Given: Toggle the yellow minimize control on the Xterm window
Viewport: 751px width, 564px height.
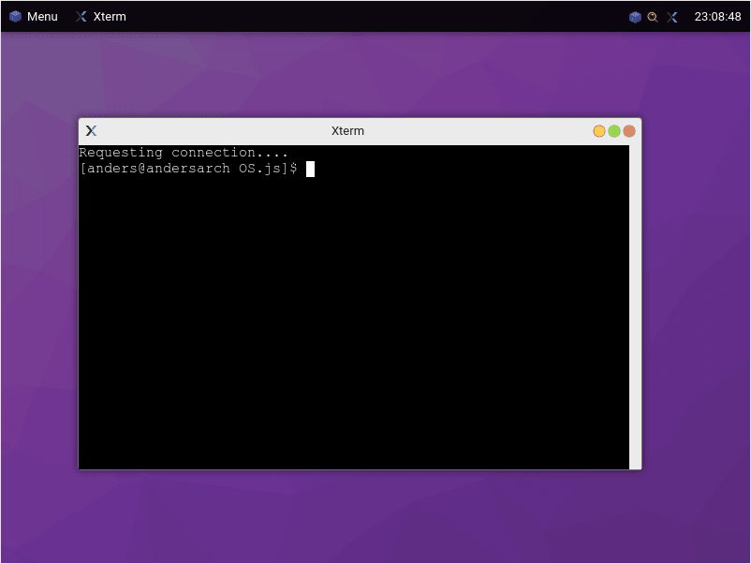Looking at the screenshot, I should click(x=598, y=130).
